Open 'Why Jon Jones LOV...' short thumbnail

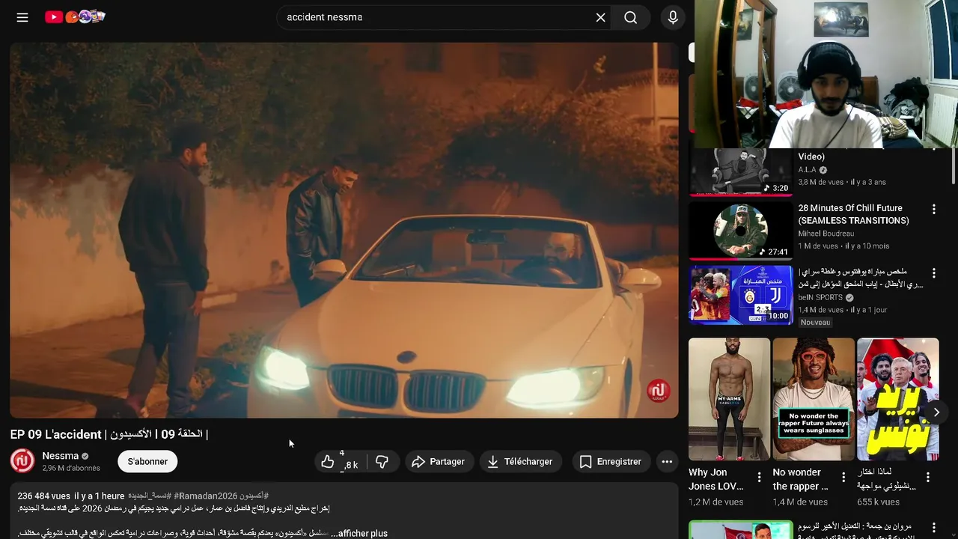(x=729, y=399)
